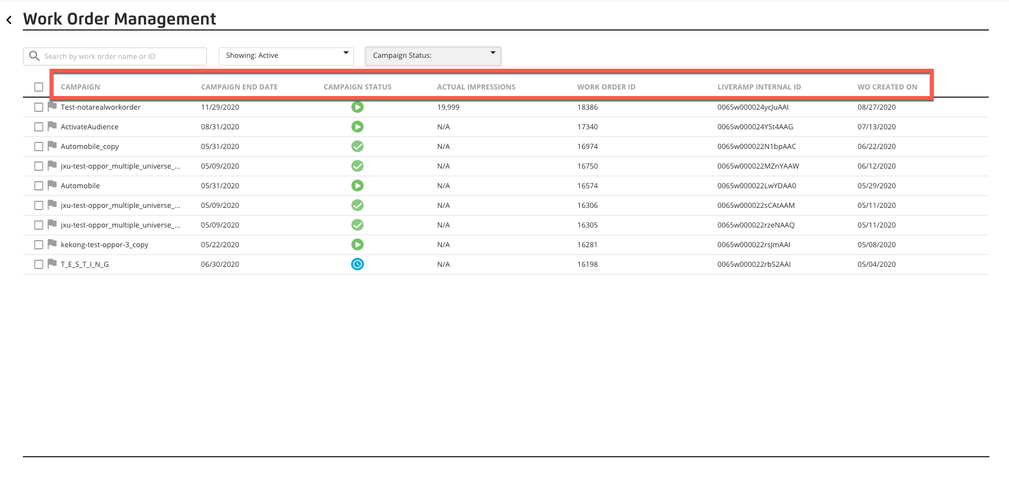
Task: Click flag icon for T_E_S_T_I_N_G row
Action: [x=52, y=264]
